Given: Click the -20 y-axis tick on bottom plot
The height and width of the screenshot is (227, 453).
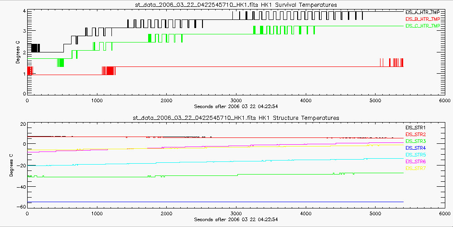Looking at the screenshot, I should tap(20, 166).
